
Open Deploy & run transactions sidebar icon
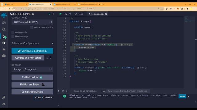tap(4, 43)
